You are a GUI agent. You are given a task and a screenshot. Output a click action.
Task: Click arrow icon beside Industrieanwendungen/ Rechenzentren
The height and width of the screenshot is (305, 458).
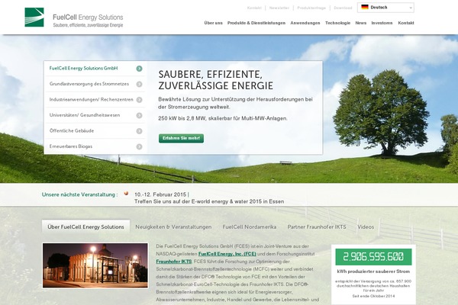[x=140, y=100]
